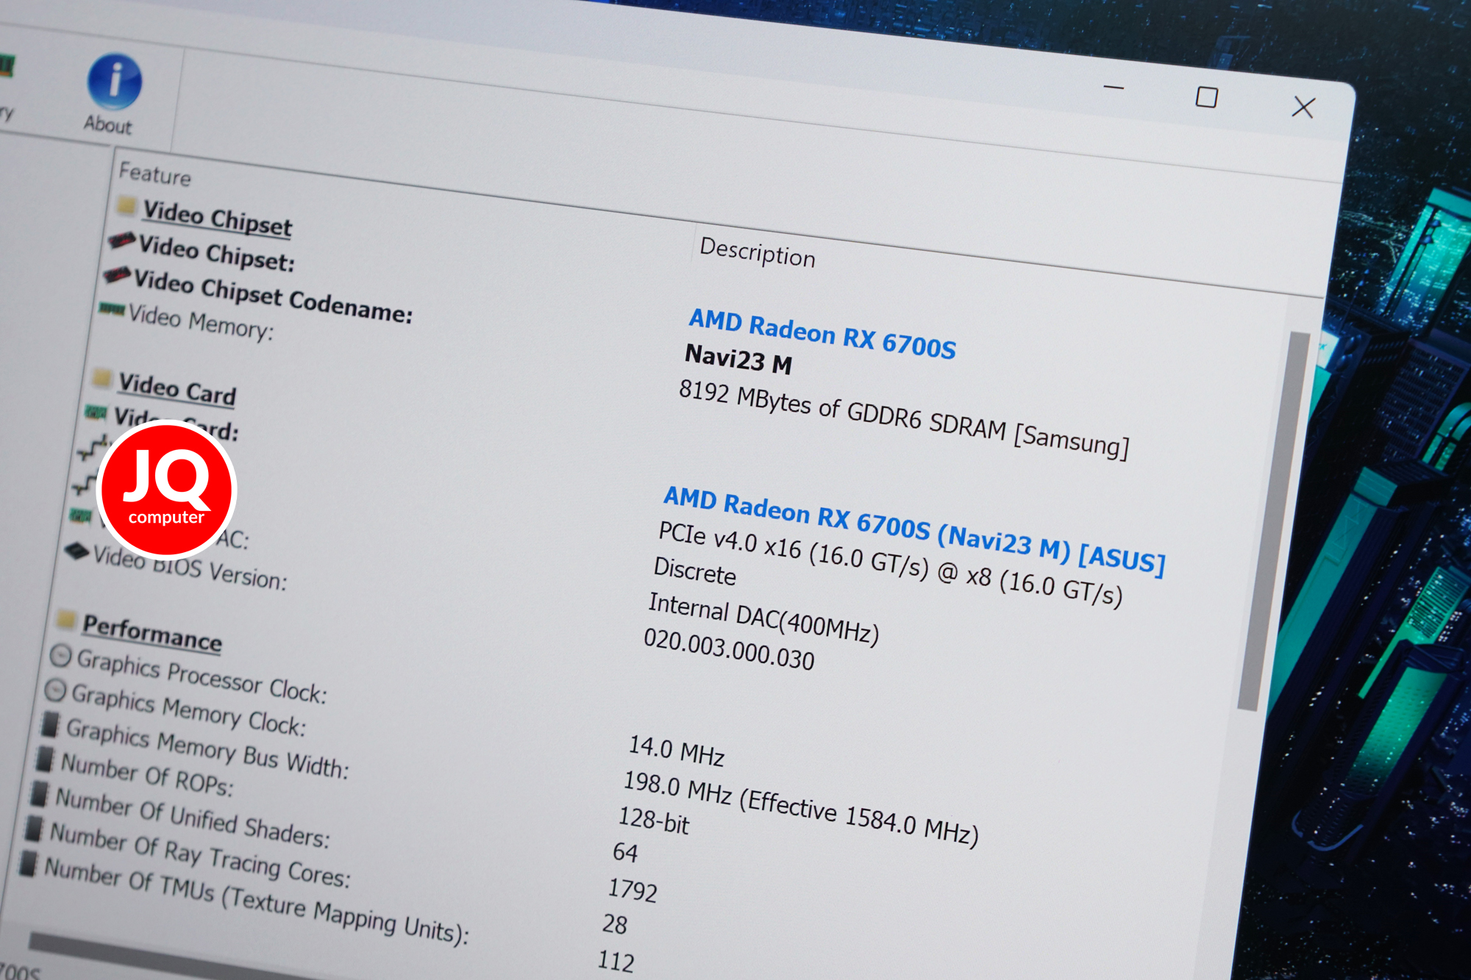This screenshot has width=1471, height=980.
Task: Select the 128-bit bus width value
Action: [654, 820]
